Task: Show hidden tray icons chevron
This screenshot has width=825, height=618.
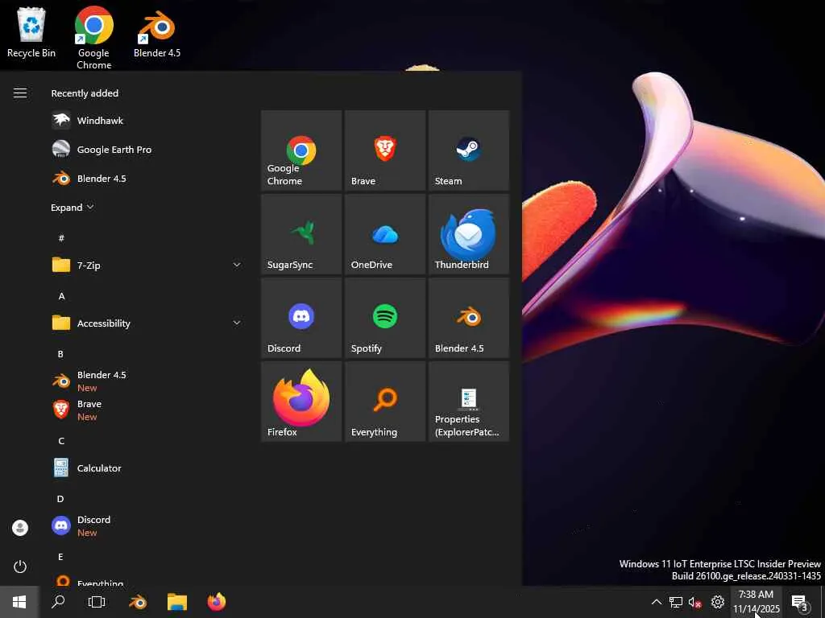Action: pos(656,602)
